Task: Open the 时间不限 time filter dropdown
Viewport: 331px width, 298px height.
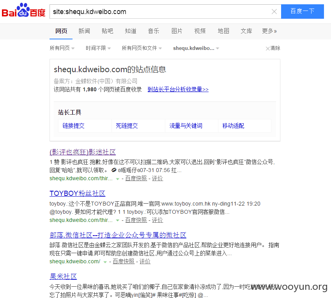Action: pyautogui.click(x=98, y=48)
